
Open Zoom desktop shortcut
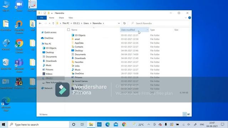(19, 6)
